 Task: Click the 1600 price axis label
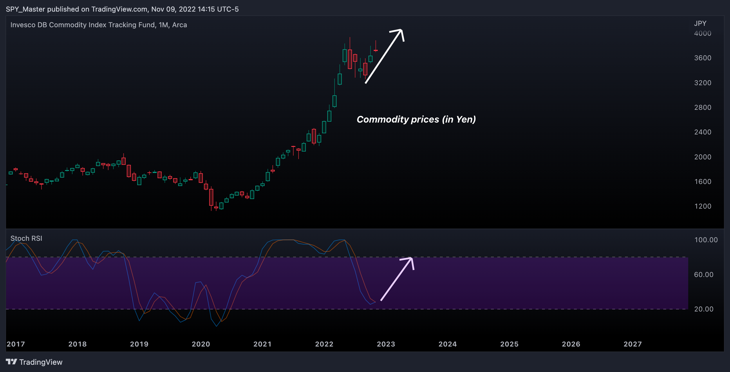(703, 182)
